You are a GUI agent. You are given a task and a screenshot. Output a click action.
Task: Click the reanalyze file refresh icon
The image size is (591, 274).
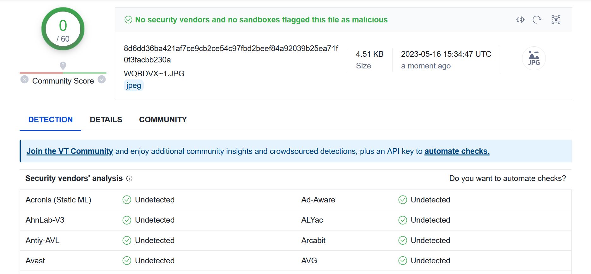pyautogui.click(x=537, y=20)
